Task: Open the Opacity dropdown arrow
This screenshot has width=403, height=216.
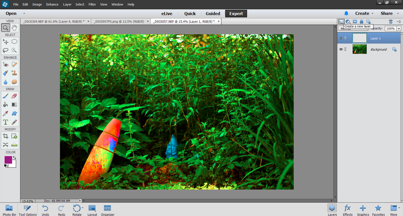Action: [x=399, y=29]
